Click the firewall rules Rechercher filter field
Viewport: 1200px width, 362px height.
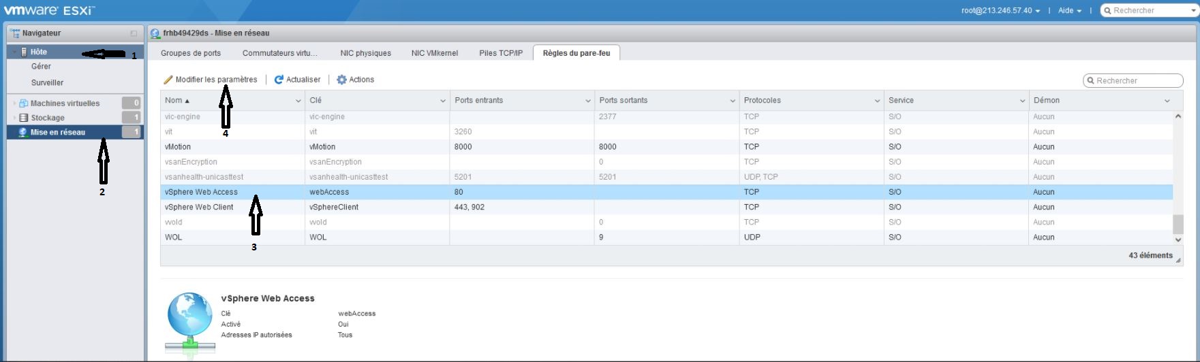click(1133, 80)
